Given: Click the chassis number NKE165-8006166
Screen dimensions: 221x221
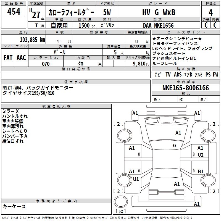Looking at the screenshot, I should [186, 88].
